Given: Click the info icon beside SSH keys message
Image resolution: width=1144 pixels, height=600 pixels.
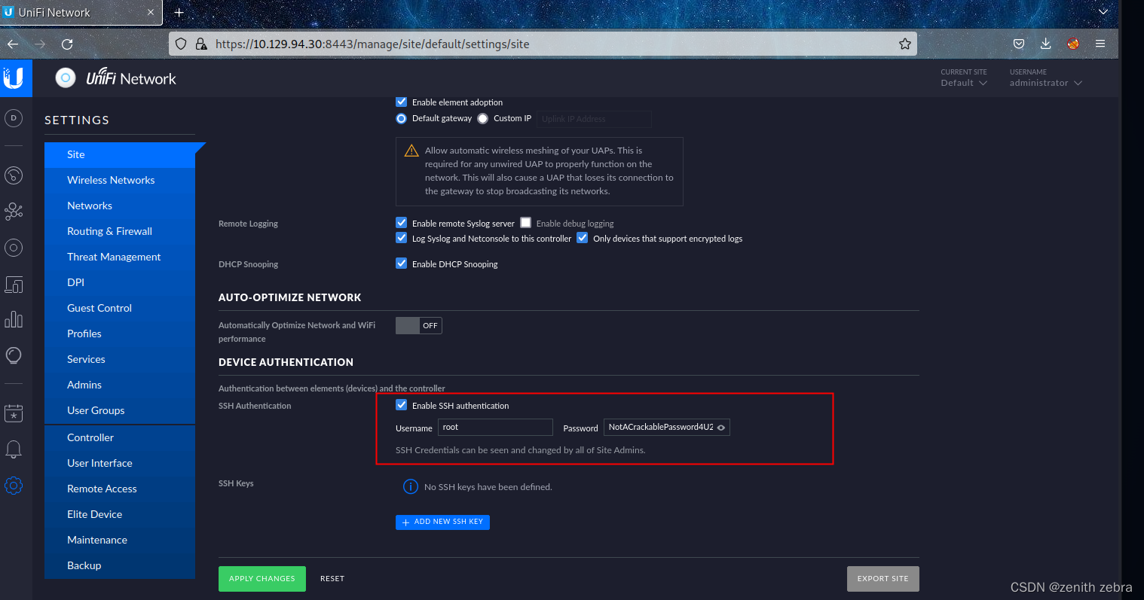Looking at the screenshot, I should click(411, 487).
